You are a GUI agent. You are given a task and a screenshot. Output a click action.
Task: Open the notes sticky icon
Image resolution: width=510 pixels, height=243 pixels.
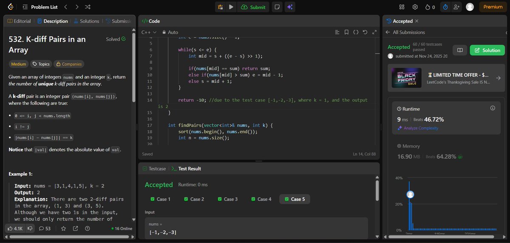click(277, 7)
